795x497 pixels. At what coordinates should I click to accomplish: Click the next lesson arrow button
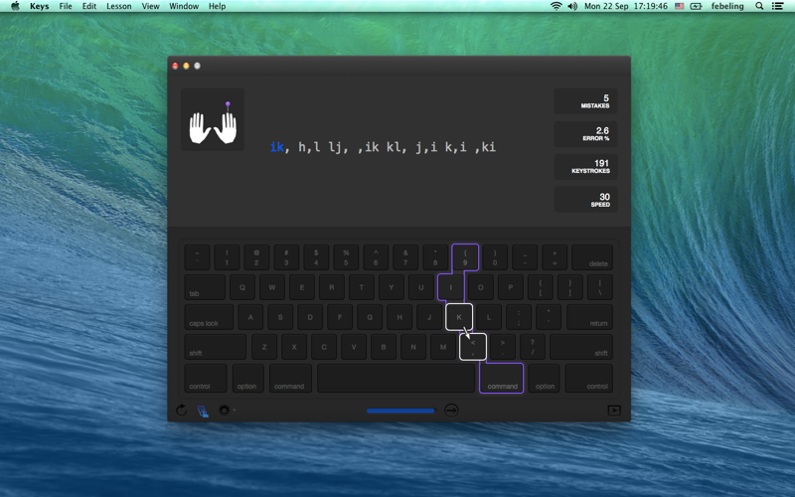pos(451,411)
